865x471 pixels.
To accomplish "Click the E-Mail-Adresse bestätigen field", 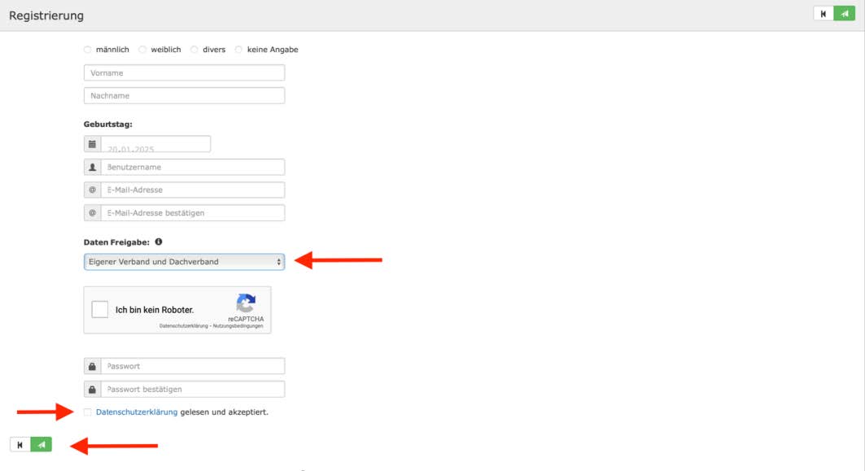I will [192, 213].
